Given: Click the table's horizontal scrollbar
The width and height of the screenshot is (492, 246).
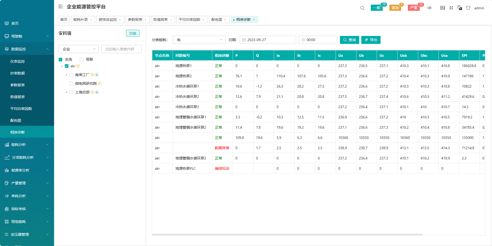Looking at the screenshot, I should tap(287, 234).
